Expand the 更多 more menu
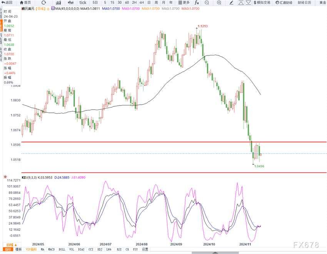 click(x=184, y=3)
